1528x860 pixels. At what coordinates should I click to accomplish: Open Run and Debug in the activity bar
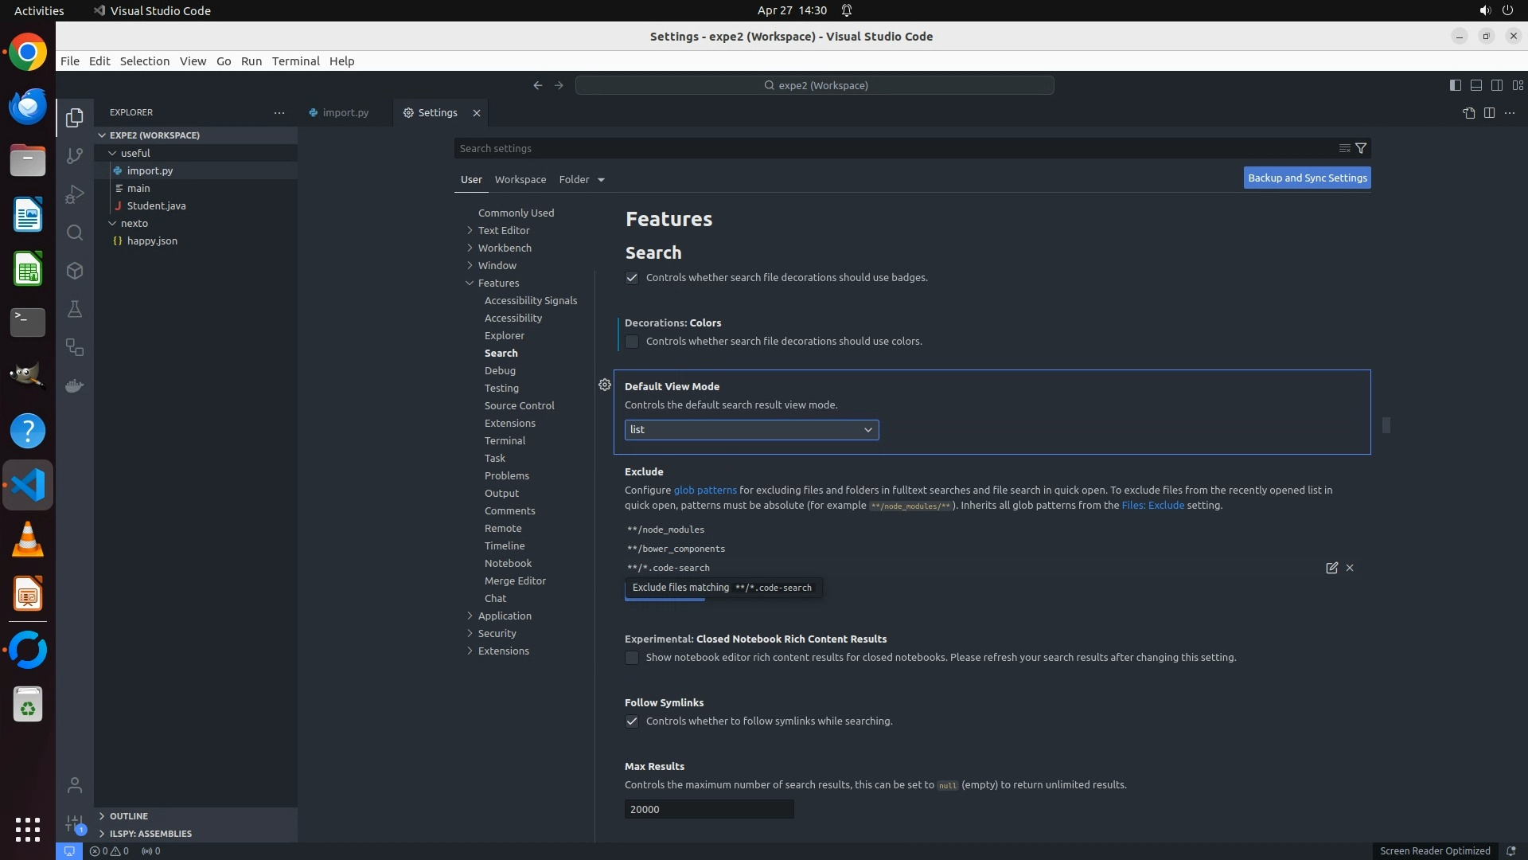75,194
